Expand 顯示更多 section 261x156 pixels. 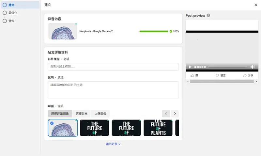pos(113,144)
